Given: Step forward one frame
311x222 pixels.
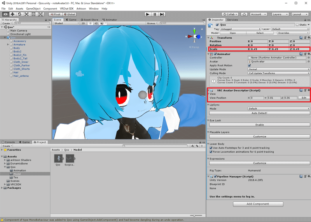Looking at the screenshot, I should (x=162, y=14).
